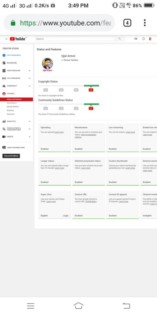Tap the Android home button
157x315 pixels.
[78, 306]
